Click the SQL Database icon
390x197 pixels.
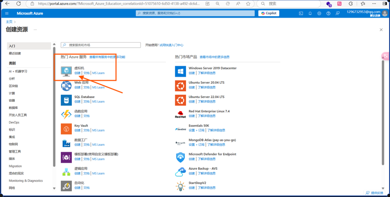66,100
